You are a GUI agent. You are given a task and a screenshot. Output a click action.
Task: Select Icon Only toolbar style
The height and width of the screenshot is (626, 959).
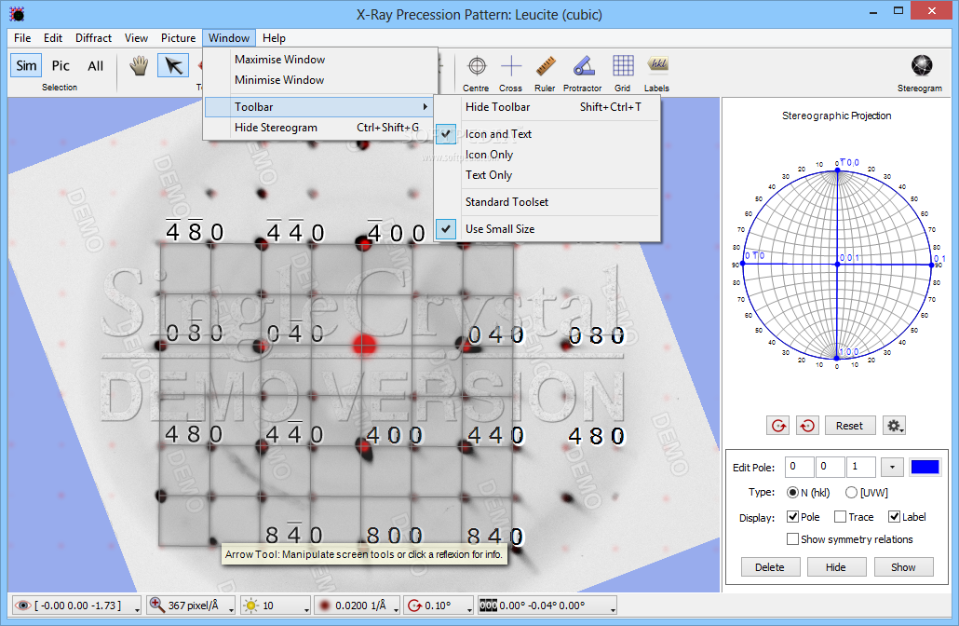click(x=547, y=155)
